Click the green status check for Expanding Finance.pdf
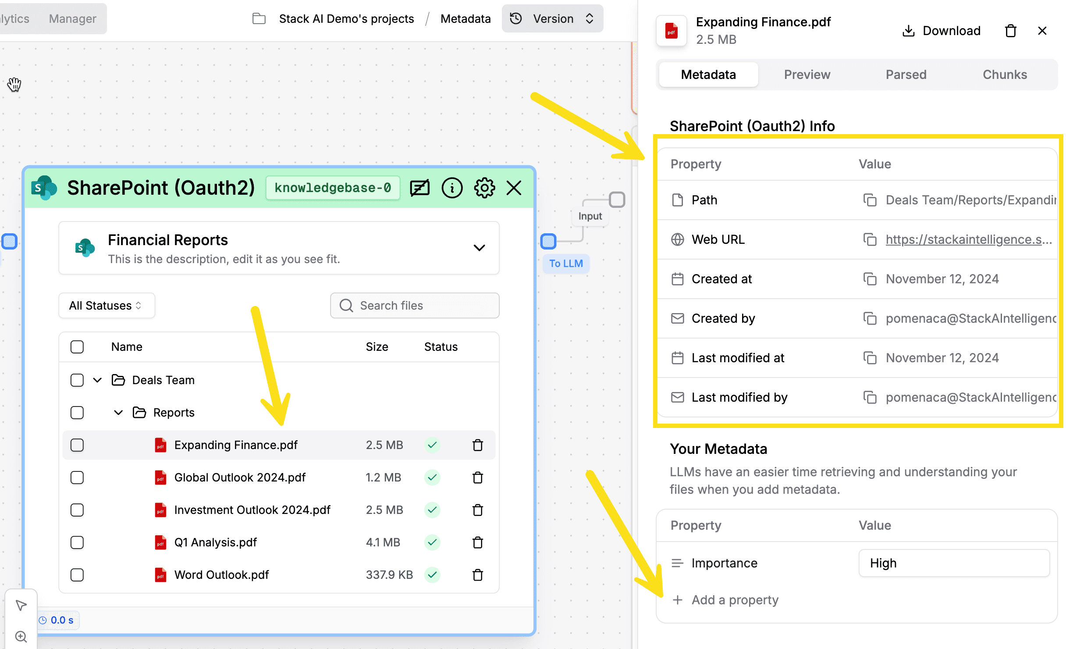The image size is (1066, 649). point(432,445)
